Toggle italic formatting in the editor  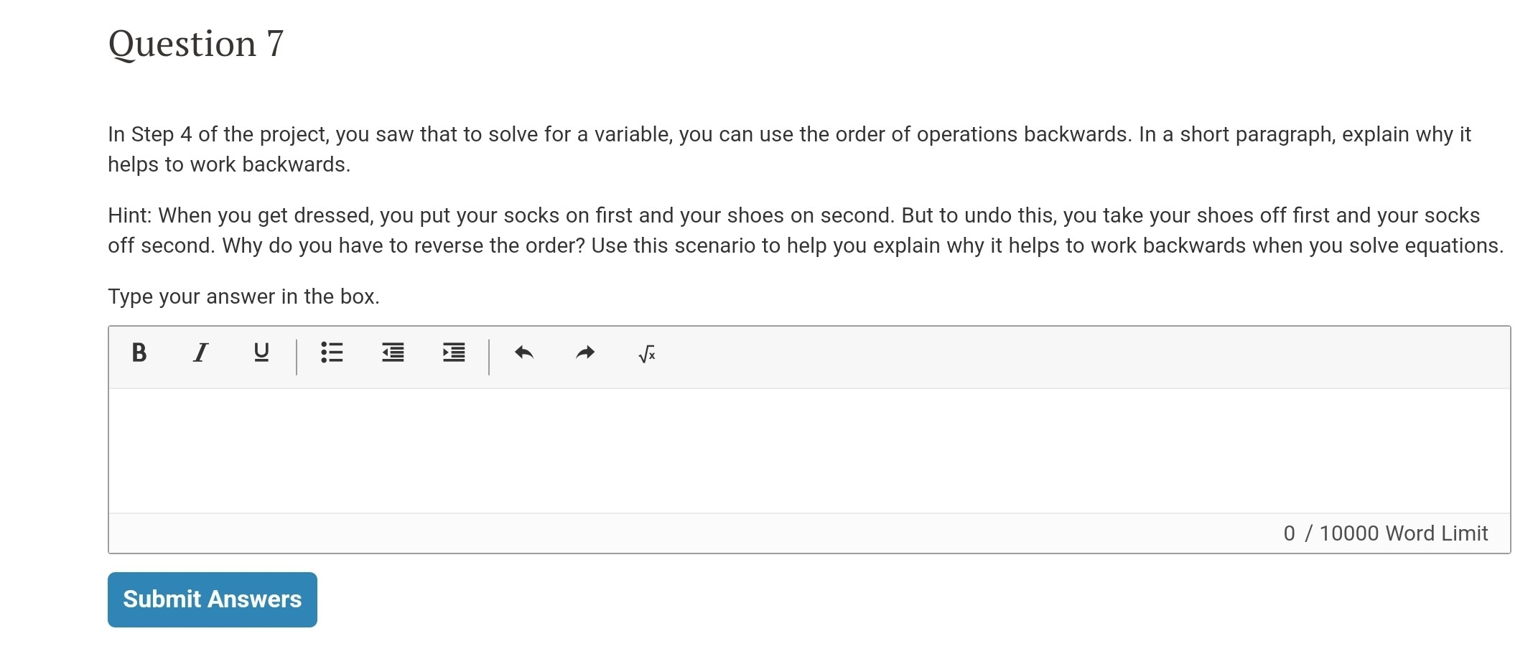(200, 353)
